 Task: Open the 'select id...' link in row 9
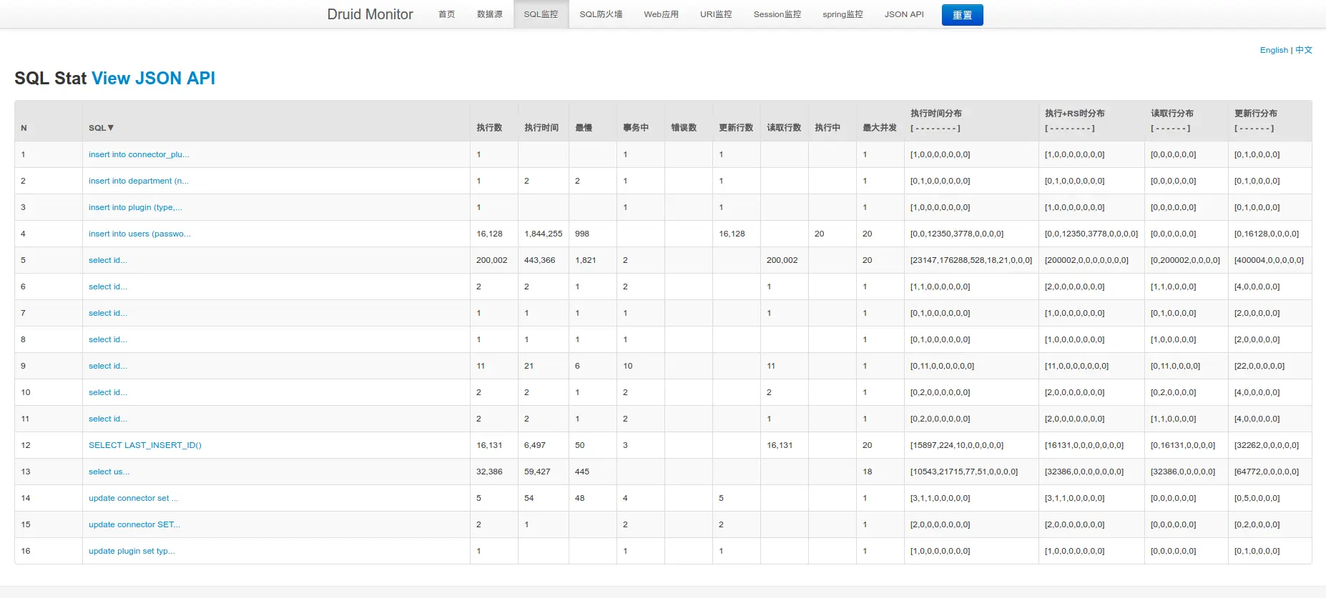(x=108, y=366)
